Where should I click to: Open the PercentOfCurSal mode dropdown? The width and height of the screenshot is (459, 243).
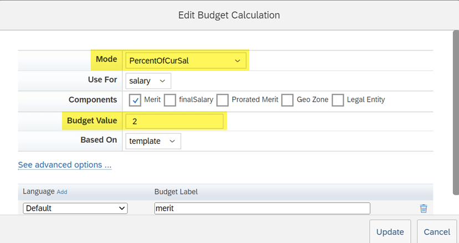[x=186, y=60]
